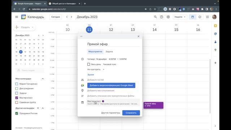The width and height of the screenshot is (231, 130).
Task: Switch to tasks view checkmark icon
Action: (200, 17)
